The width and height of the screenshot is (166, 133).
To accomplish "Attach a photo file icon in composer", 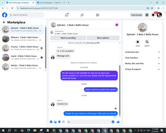I will (x=55, y=122).
